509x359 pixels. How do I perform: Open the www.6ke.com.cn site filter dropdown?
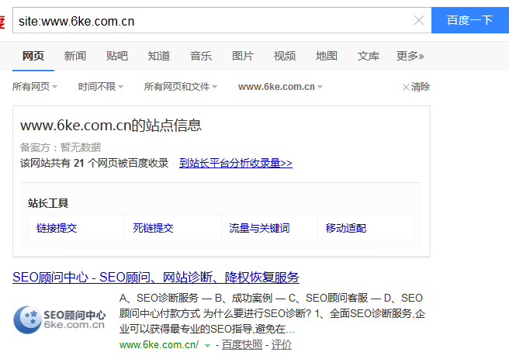[x=280, y=87]
